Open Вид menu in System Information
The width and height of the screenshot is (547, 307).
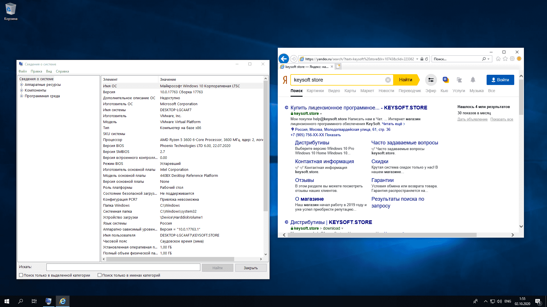49,71
